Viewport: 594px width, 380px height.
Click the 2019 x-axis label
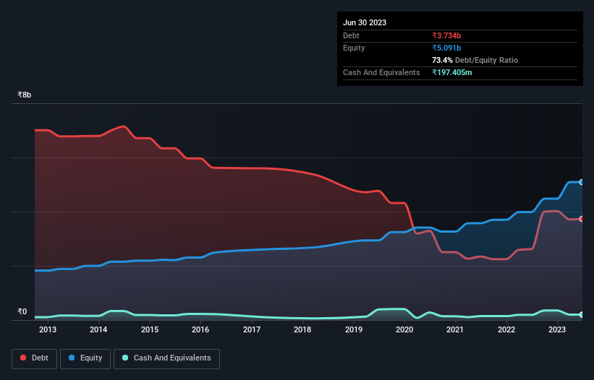(x=354, y=329)
